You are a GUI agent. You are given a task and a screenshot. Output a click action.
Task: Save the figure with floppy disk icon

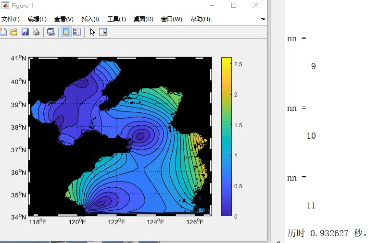pos(25,32)
